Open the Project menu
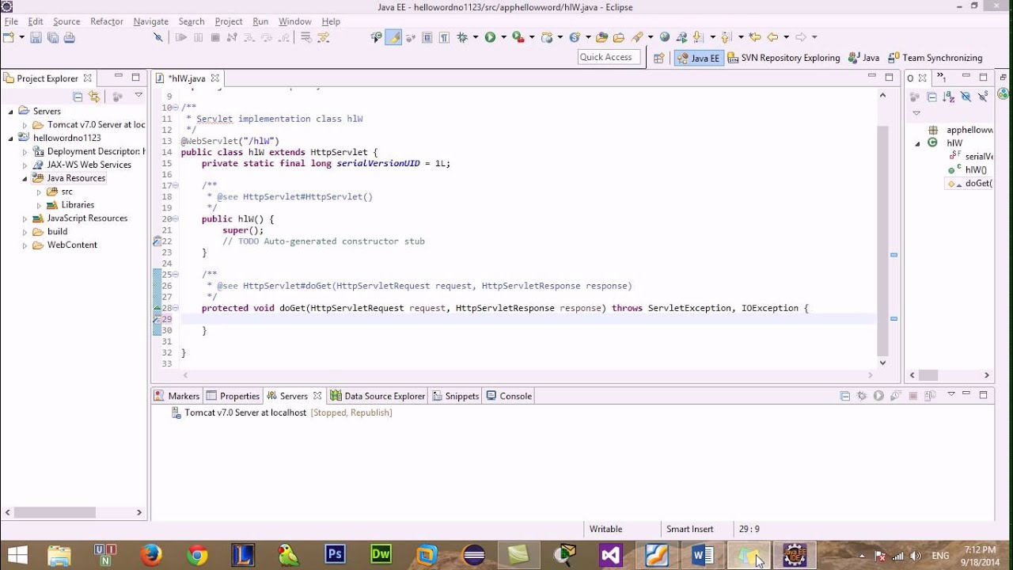Screen dimensions: 1013x570 (x=229, y=21)
